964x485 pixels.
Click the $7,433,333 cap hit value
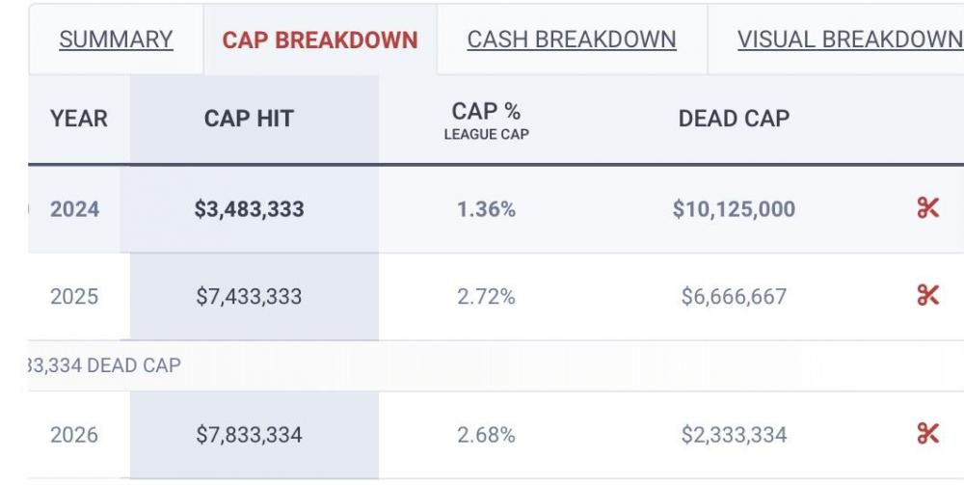249,296
